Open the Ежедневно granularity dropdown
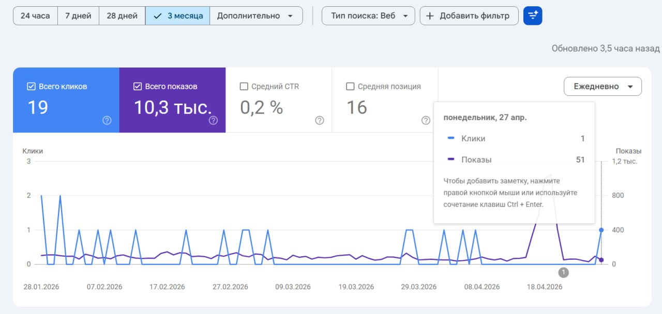 pyautogui.click(x=603, y=87)
